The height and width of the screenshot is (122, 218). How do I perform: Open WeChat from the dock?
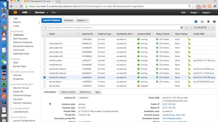(x=4, y=62)
